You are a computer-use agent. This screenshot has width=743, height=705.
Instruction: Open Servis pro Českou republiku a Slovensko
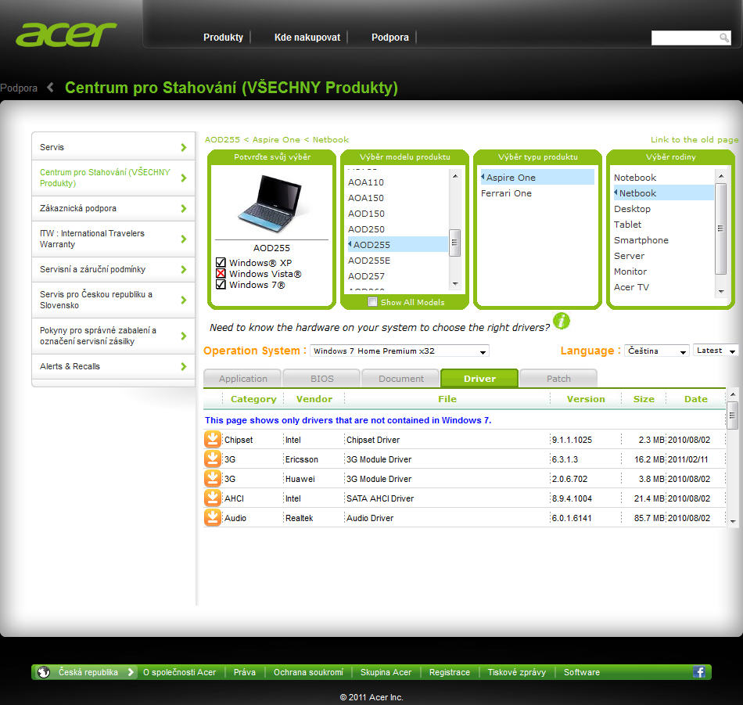113,300
